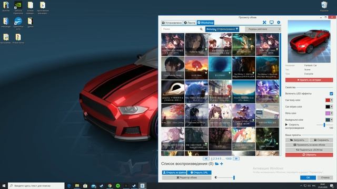
Task: Select the dark blue hole wallpaper thumbnail
Action: (220, 68)
